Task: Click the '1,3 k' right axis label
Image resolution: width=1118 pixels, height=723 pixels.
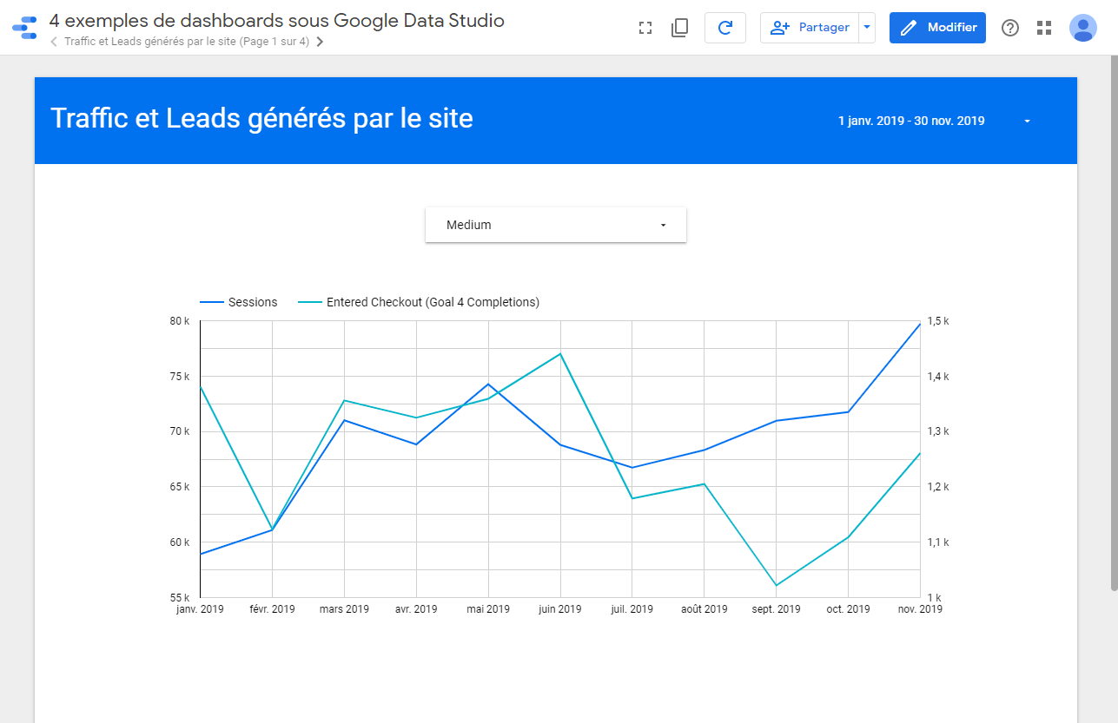Action: coord(938,431)
